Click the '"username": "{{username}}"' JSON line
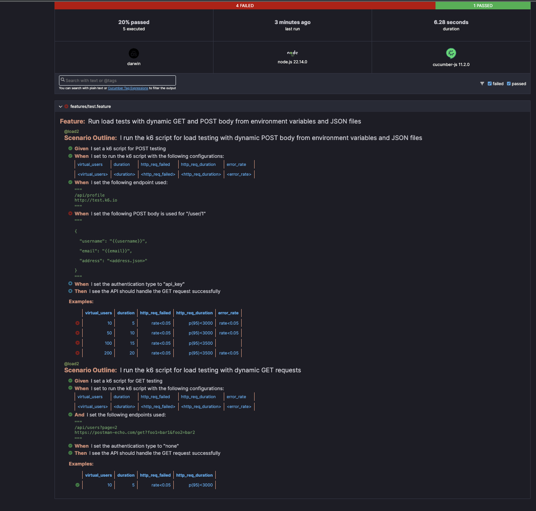Screen dimensions: 536x511 point(113,241)
